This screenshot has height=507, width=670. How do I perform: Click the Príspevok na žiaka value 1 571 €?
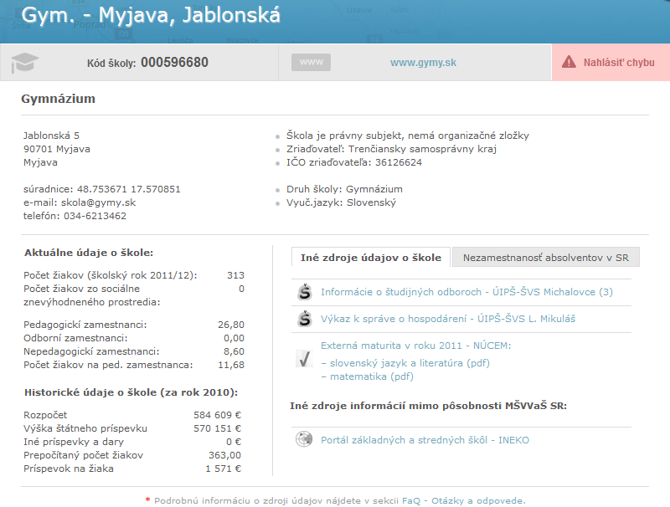click(224, 469)
